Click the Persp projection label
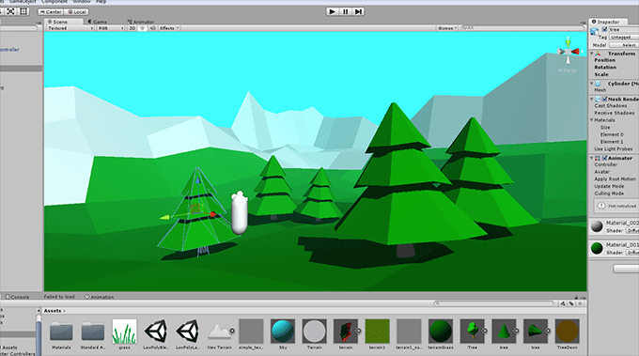 tap(568, 70)
